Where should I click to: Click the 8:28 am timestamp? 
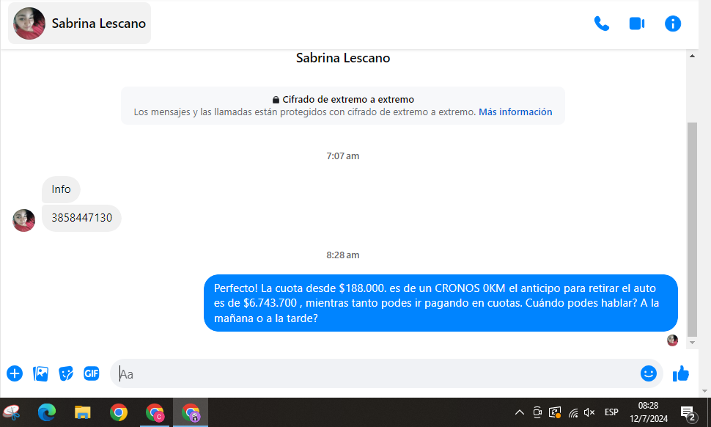pos(343,255)
